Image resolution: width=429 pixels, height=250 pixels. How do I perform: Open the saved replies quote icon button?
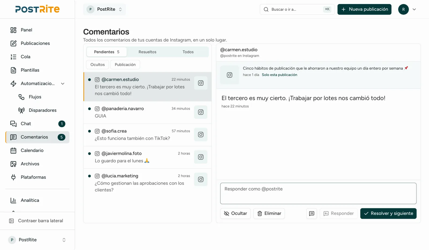click(312, 214)
